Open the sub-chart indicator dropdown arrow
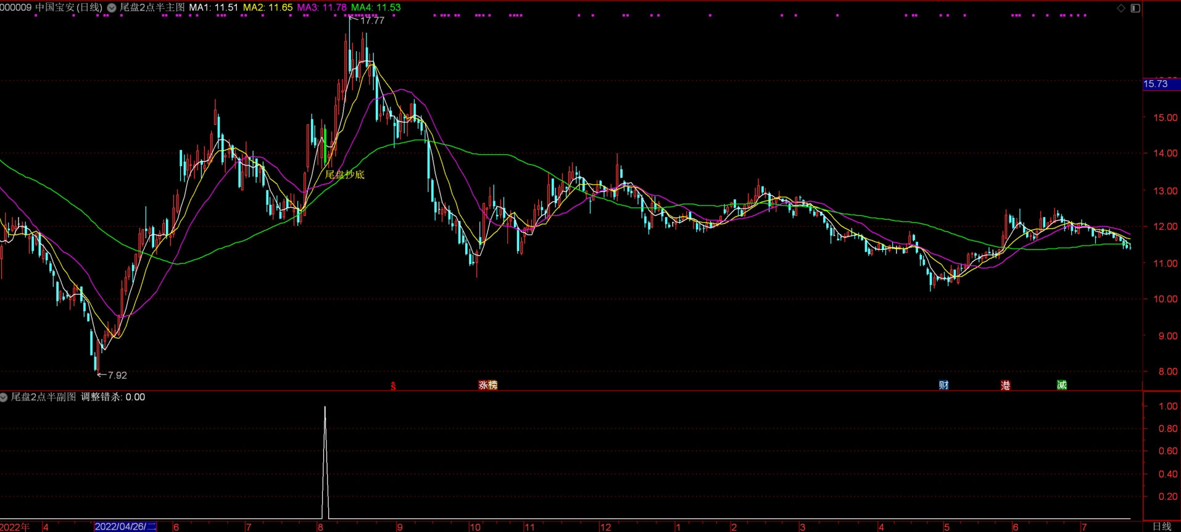The height and width of the screenshot is (532, 1181). point(4,397)
